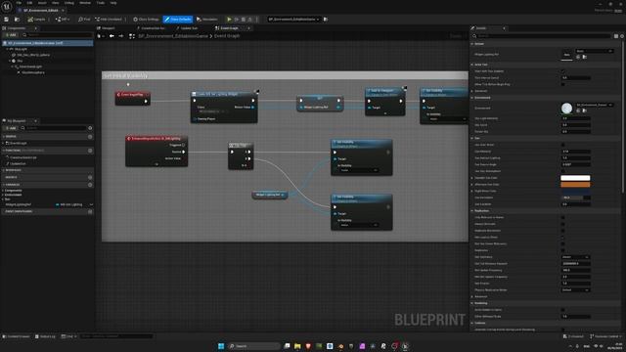Start Play in Editor

(229, 20)
